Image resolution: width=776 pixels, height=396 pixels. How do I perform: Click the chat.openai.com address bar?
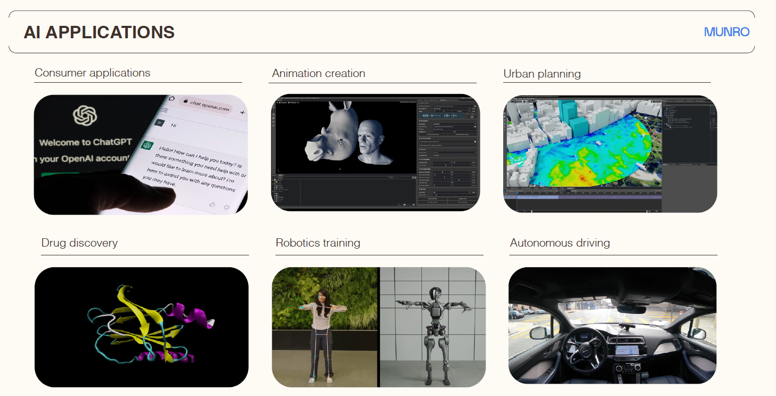pos(208,106)
